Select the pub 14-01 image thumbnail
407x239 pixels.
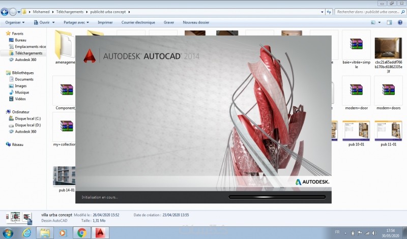pyautogui.click(x=64, y=176)
